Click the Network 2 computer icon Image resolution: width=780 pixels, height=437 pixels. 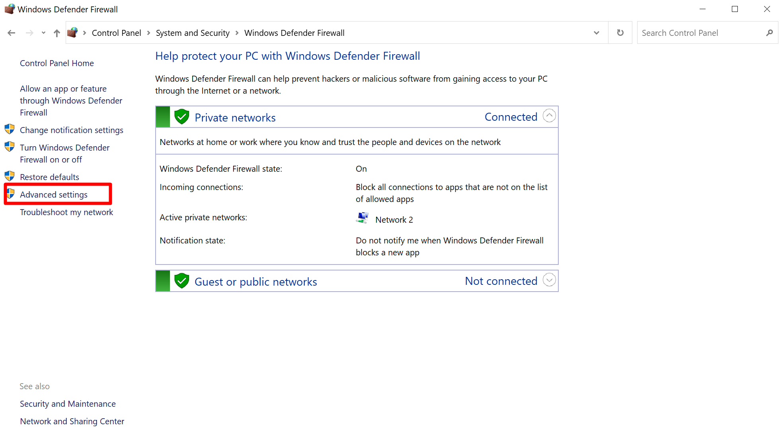point(362,218)
